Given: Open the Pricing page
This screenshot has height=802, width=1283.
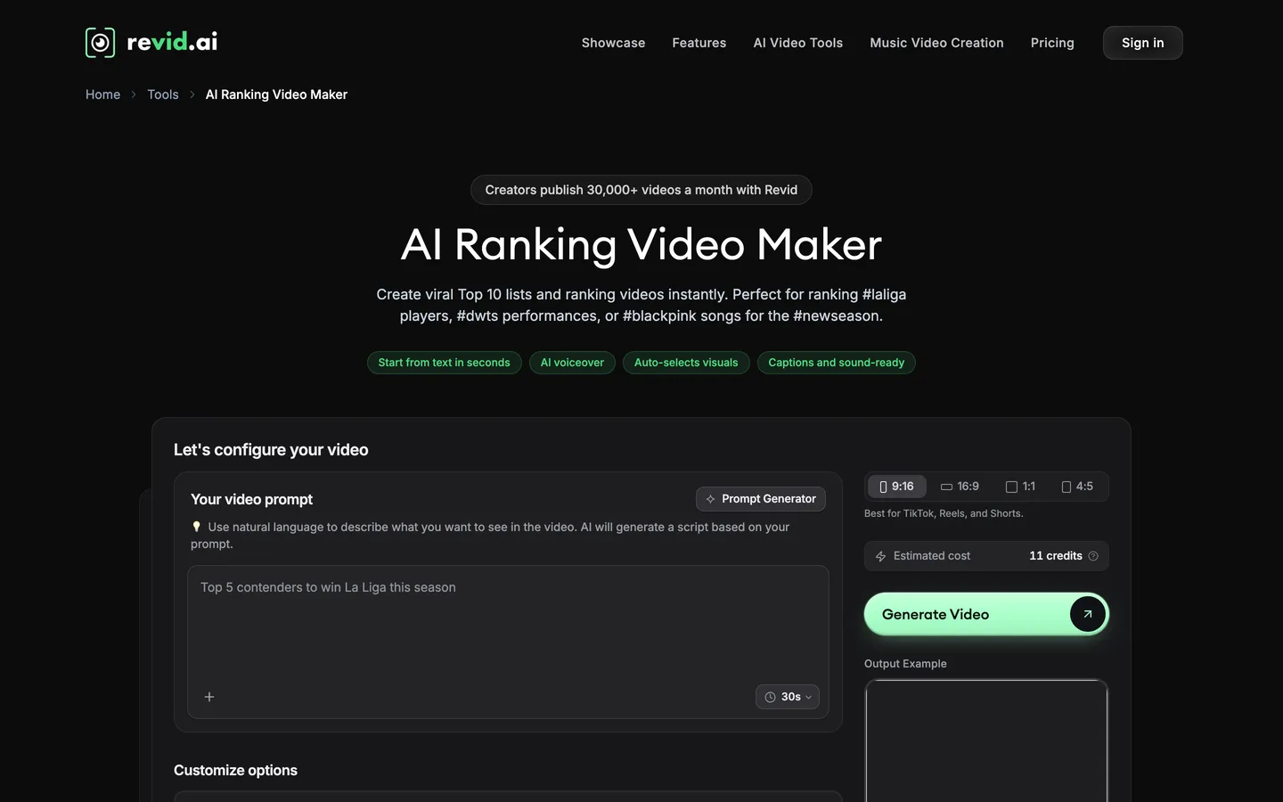Looking at the screenshot, I should click(x=1052, y=43).
